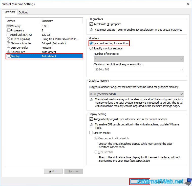
Task: Switch to the Options tab
Action: tap(23, 12)
